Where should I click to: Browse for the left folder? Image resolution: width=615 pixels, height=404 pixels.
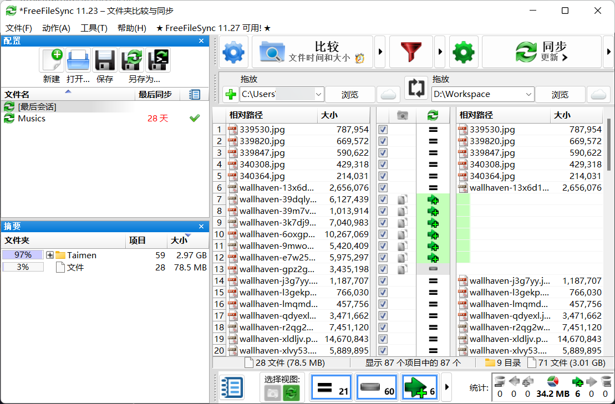pyautogui.click(x=350, y=94)
